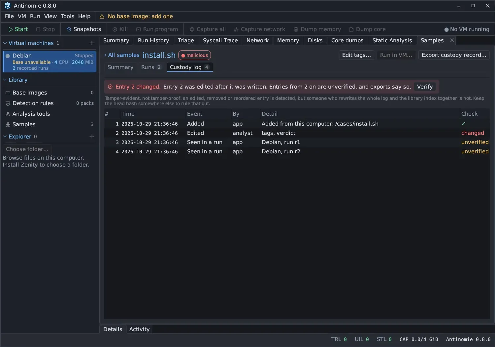Open the VM menu
Viewport: 495px width, 347px height.
22,16
